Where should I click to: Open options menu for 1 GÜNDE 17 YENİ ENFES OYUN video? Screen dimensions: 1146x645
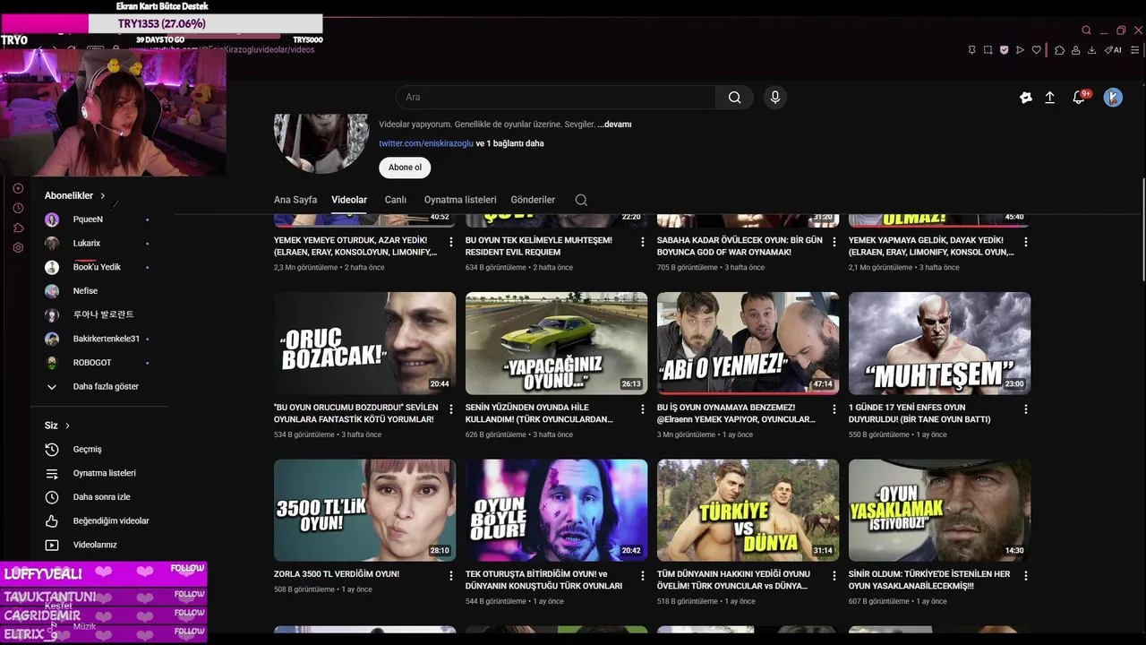[1025, 408]
